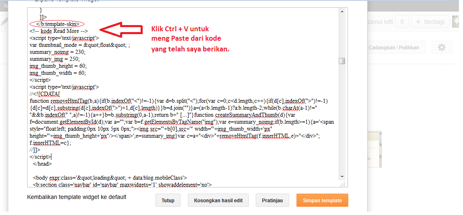Click the code editor scrollbar thumb
The image size is (463, 215).
[x=342, y=61]
